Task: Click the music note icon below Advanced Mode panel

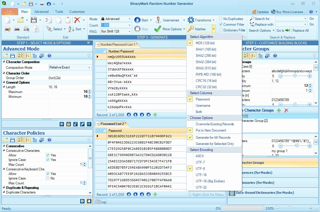Action: pos(75,124)
